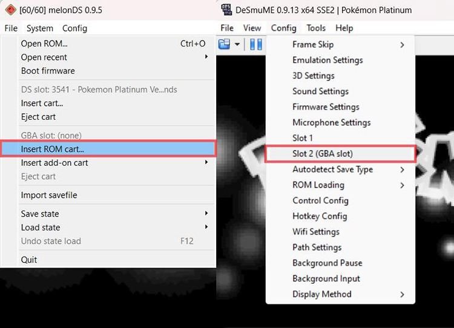This screenshot has height=328, width=454.
Task: Open DeSmuME File menu
Action: pyautogui.click(x=227, y=28)
